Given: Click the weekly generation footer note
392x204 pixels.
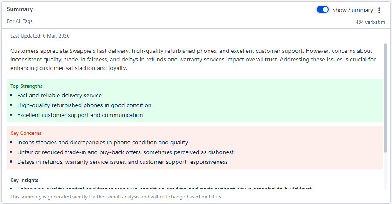Looking at the screenshot, I should [x=116, y=197].
